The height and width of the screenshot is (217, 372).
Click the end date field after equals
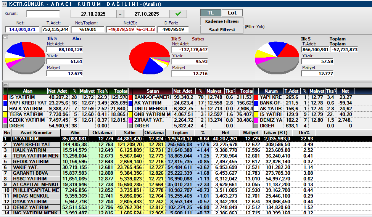(147, 14)
